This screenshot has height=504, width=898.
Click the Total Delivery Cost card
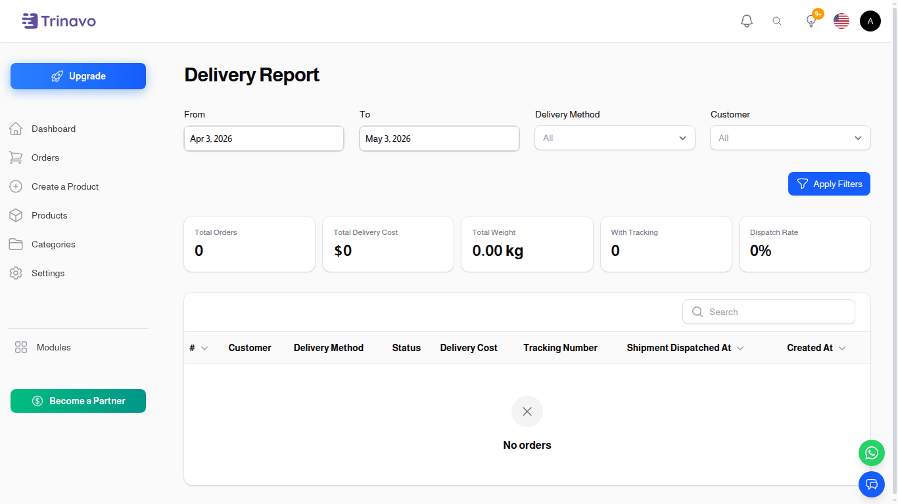(x=389, y=244)
